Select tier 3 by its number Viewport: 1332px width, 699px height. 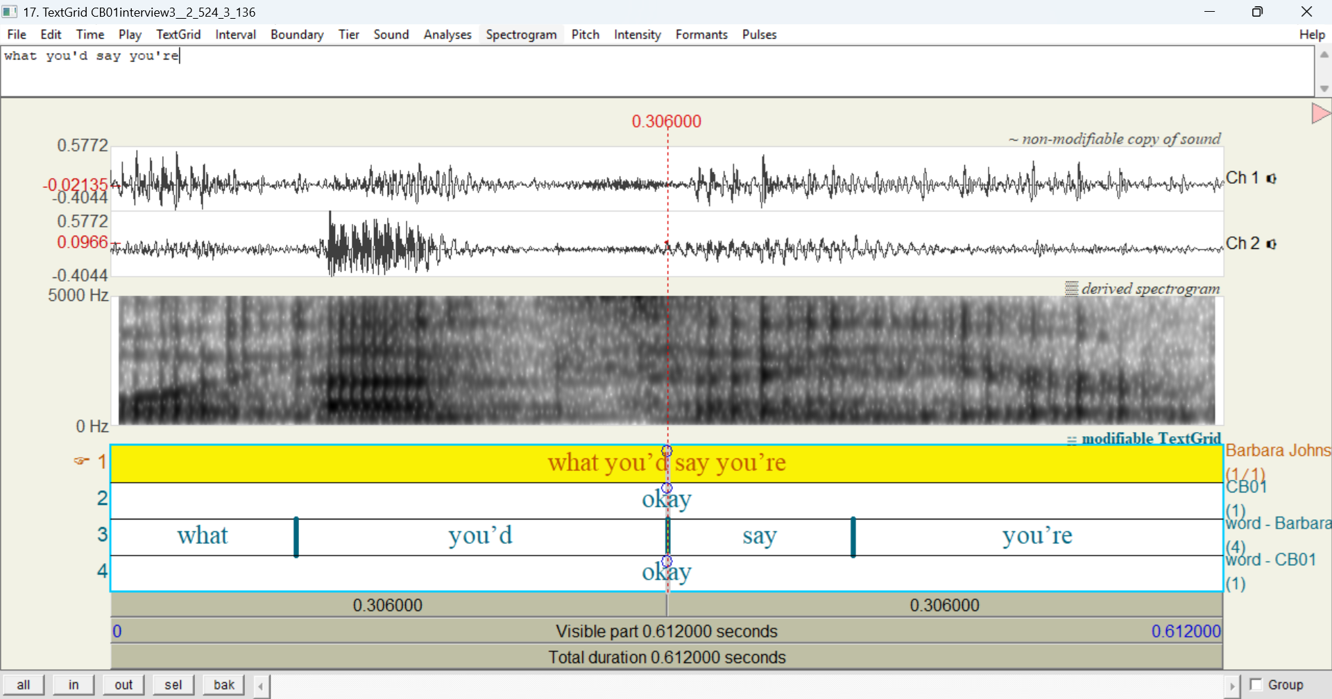coord(102,534)
